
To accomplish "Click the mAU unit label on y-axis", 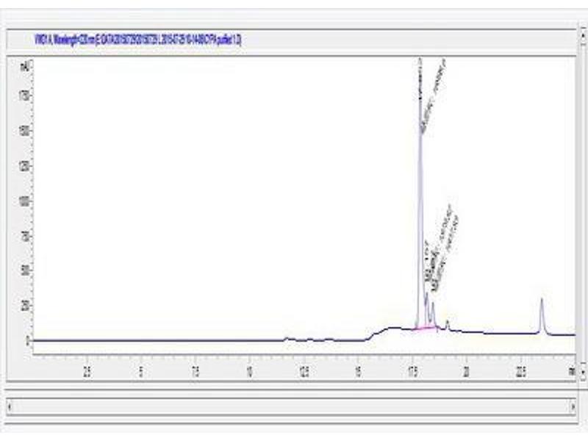I will coord(24,66).
